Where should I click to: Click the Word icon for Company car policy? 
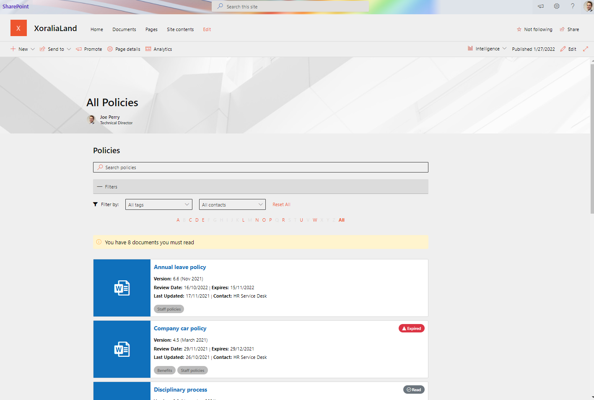122,349
